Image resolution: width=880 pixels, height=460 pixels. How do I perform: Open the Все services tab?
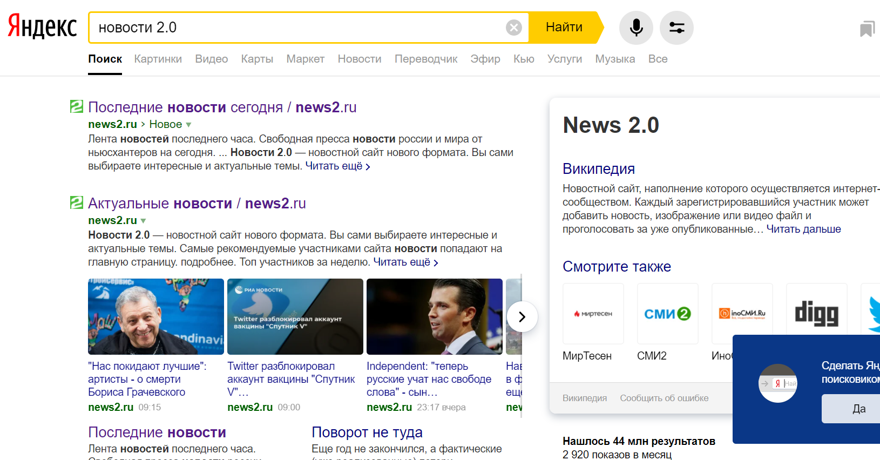[x=658, y=59]
